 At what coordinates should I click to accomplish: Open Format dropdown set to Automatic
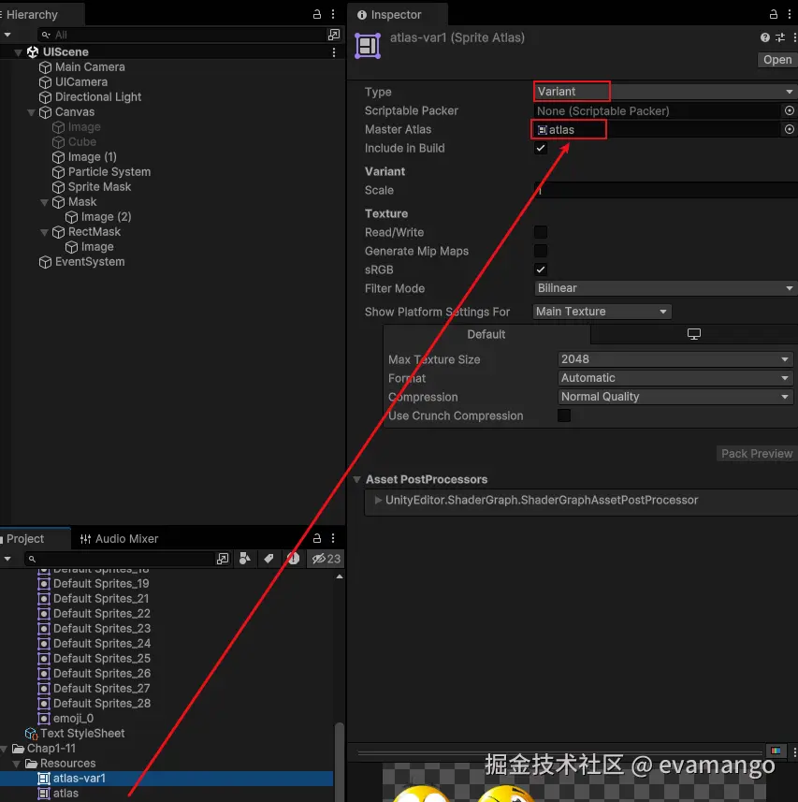675,378
